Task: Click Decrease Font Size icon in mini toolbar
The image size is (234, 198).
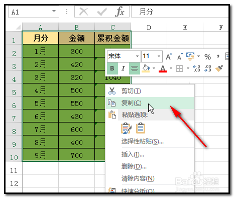Action: coord(180,56)
